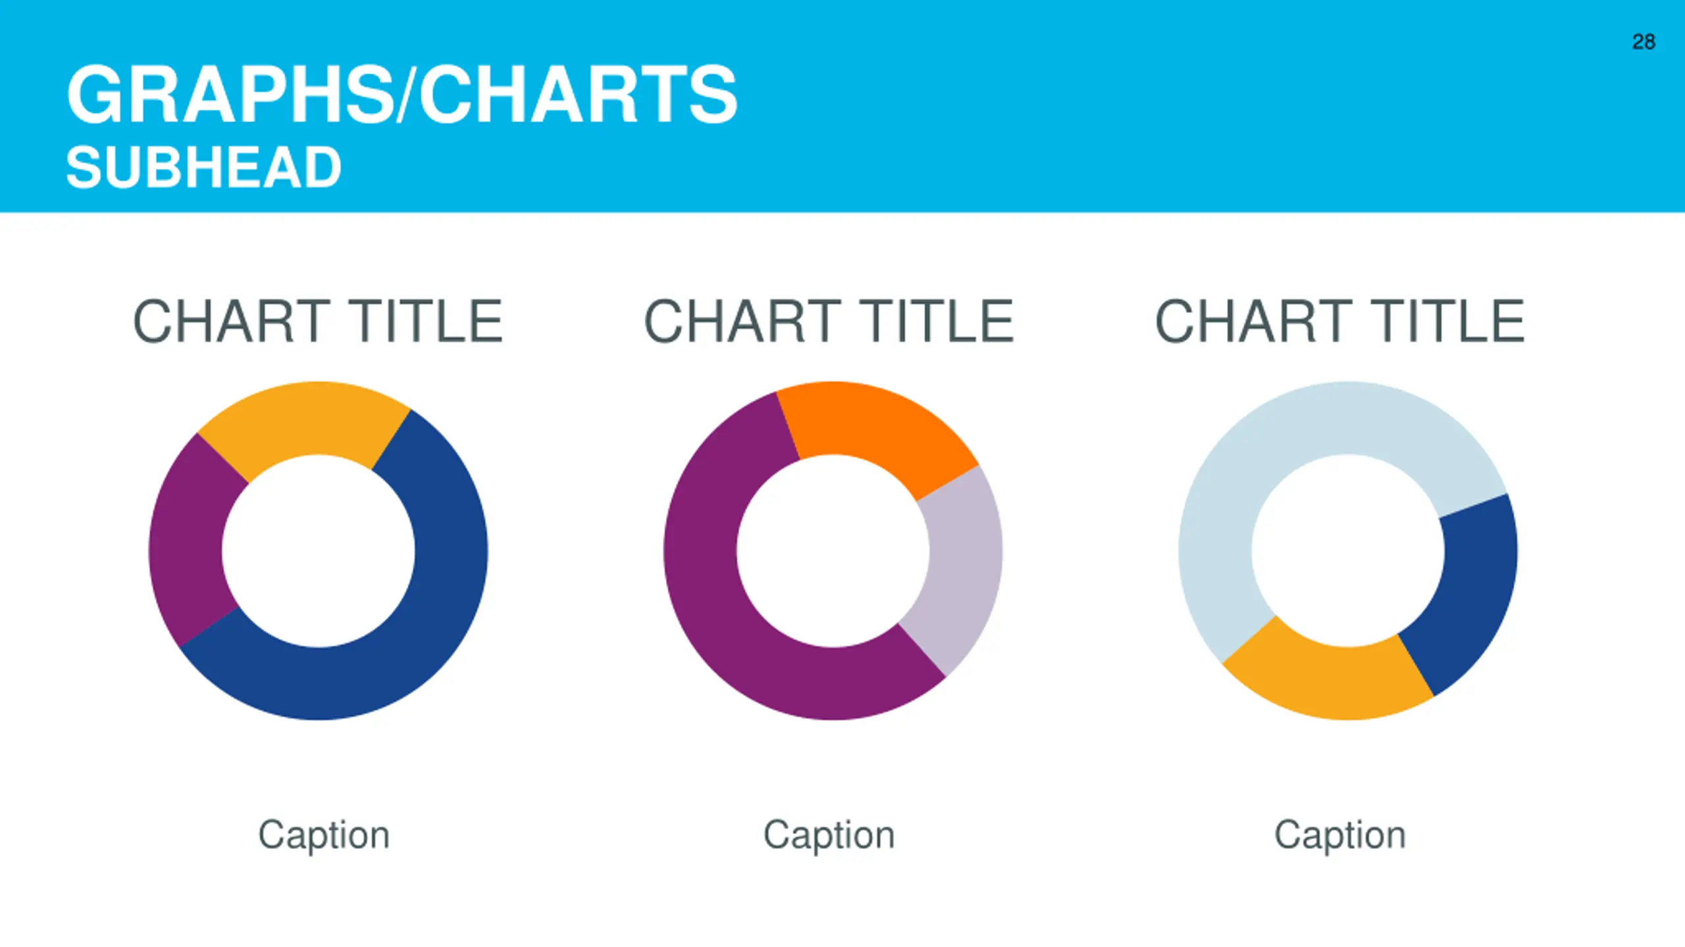Click the GRAPHS/CHARTS slide heading
The height and width of the screenshot is (947, 1685).
click(402, 94)
